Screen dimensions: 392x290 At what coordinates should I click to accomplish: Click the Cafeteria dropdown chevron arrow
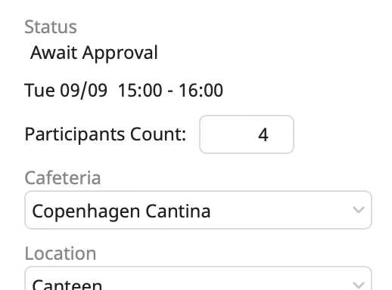point(359,210)
